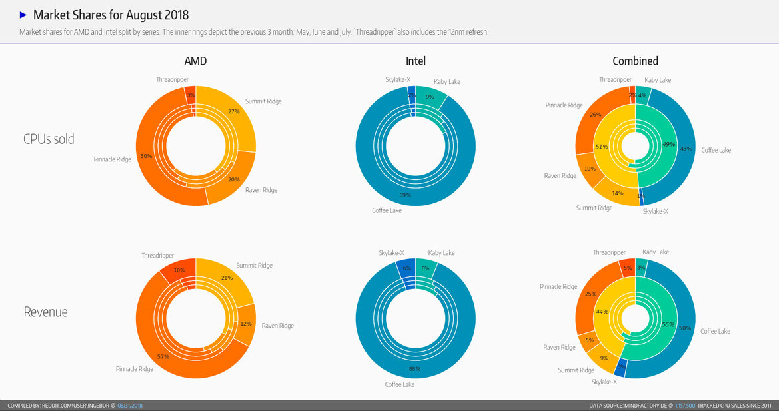779x411 pixels.
Task: Select the 88% Coffee Lake segment in Intel Revenue
Action: tap(415, 369)
